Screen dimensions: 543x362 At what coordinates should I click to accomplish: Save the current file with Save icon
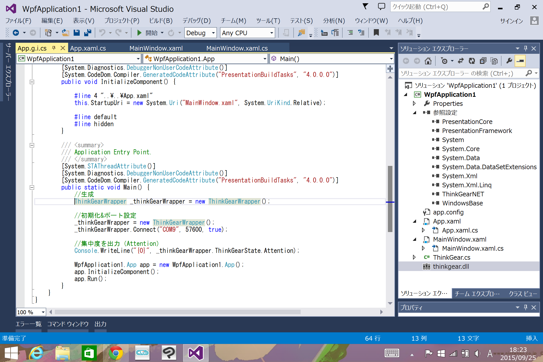tap(77, 33)
